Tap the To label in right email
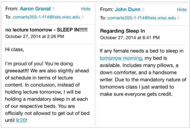The height and width of the screenshot is (129, 191). [103, 18]
